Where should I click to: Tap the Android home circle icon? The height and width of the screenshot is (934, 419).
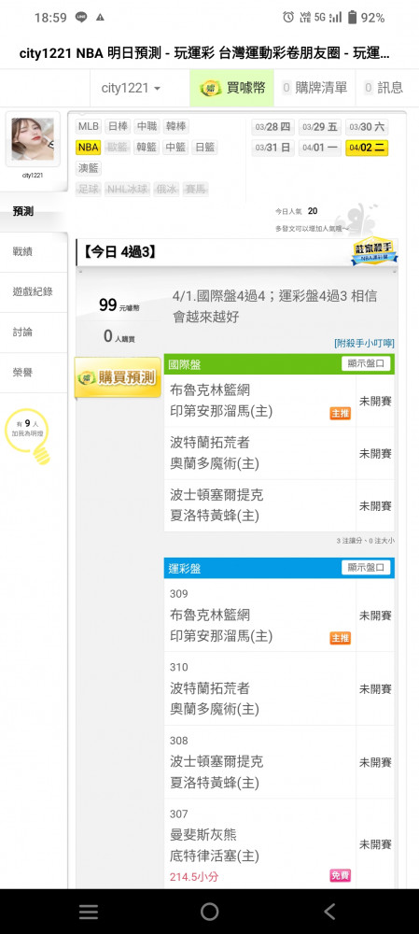pyautogui.click(x=209, y=911)
